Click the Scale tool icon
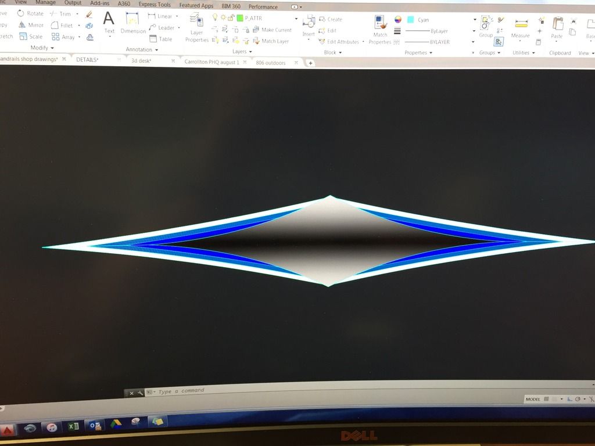The image size is (595, 446). [x=23, y=37]
